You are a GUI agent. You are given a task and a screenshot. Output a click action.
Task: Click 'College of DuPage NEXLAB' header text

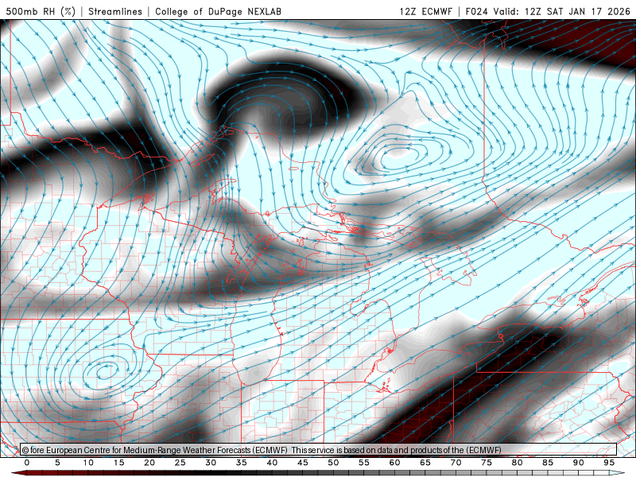click(x=218, y=11)
